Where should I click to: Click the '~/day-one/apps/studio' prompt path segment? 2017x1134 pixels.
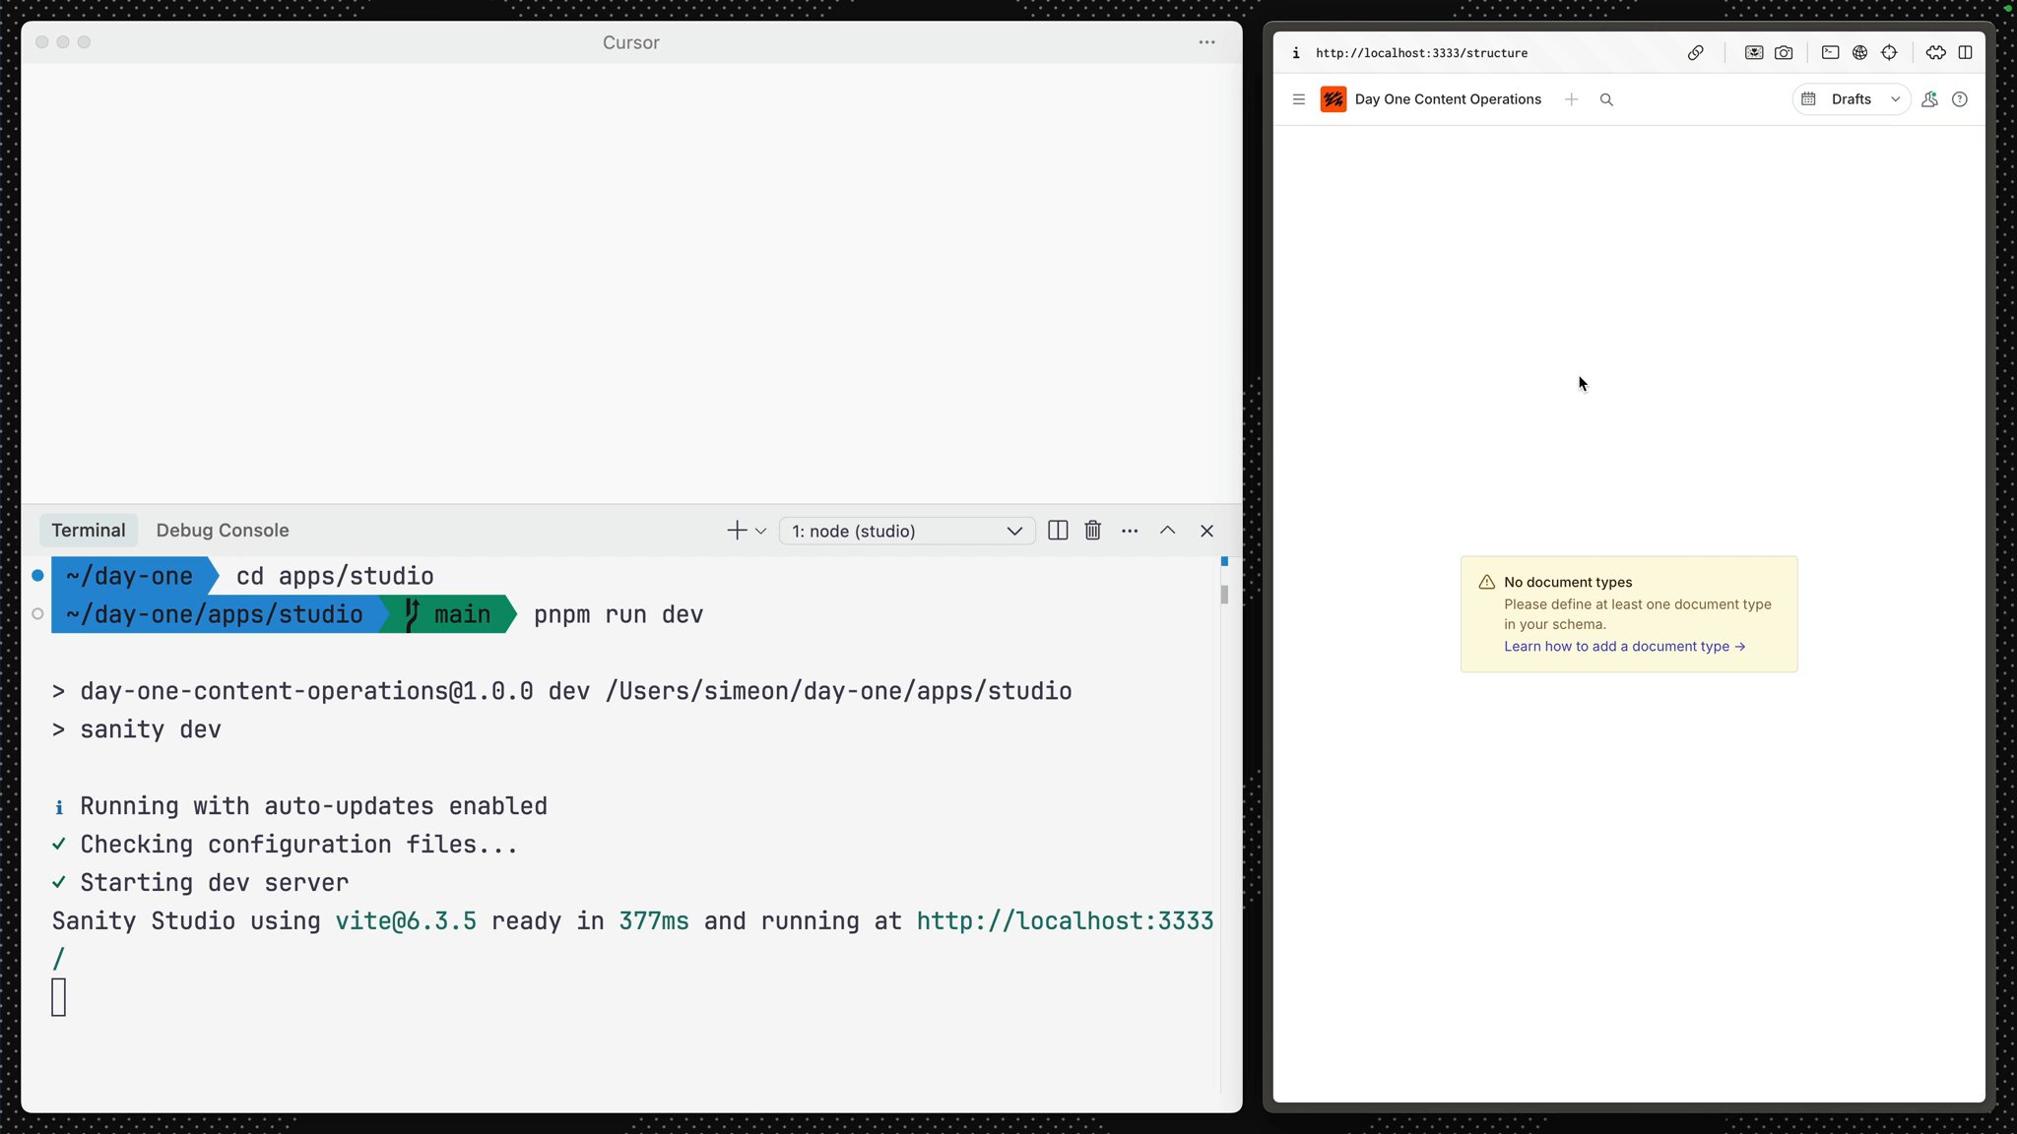coord(215,614)
